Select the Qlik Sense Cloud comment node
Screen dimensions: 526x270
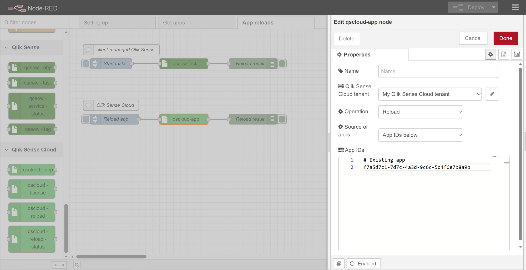pyautogui.click(x=111, y=105)
